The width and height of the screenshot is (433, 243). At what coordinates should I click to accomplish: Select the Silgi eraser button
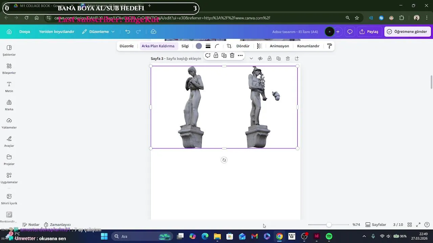tap(185, 46)
